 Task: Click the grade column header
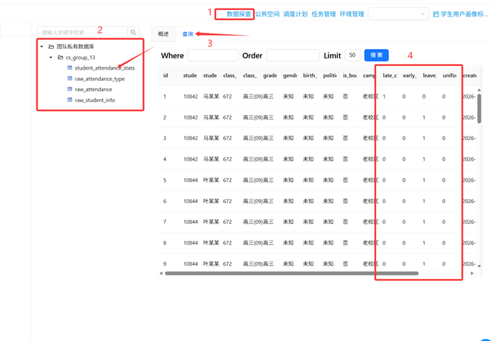(x=270, y=75)
